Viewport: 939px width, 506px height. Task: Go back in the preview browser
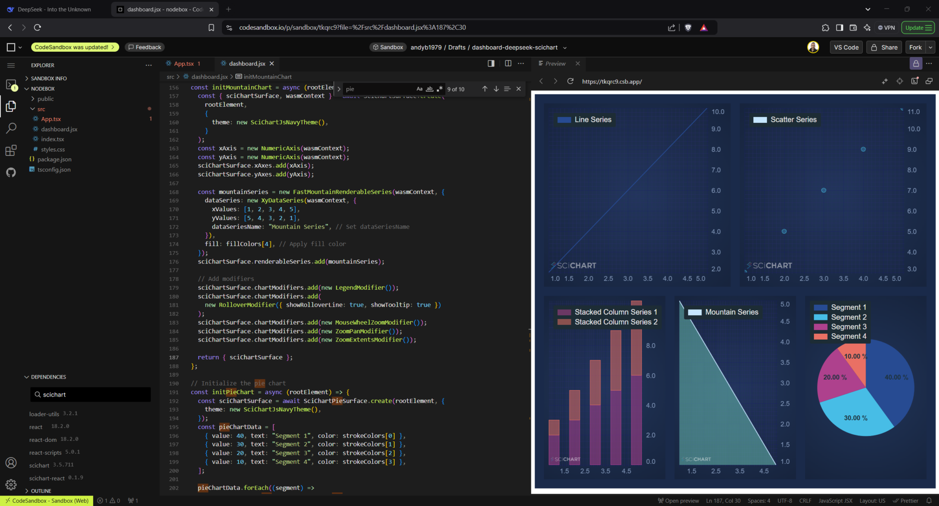(x=541, y=81)
